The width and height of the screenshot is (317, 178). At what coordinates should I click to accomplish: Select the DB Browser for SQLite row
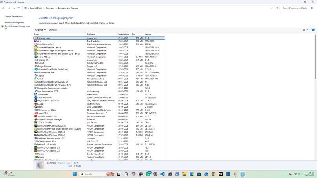(99, 110)
